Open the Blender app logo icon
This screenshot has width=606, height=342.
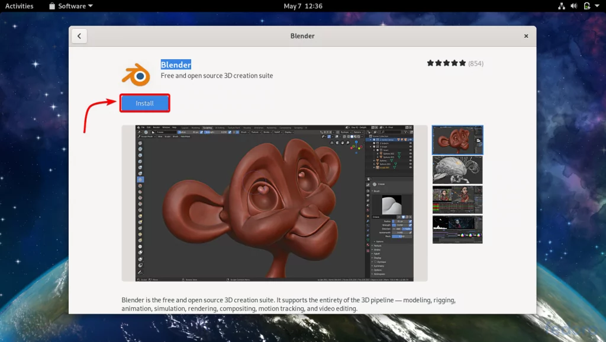tap(136, 75)
